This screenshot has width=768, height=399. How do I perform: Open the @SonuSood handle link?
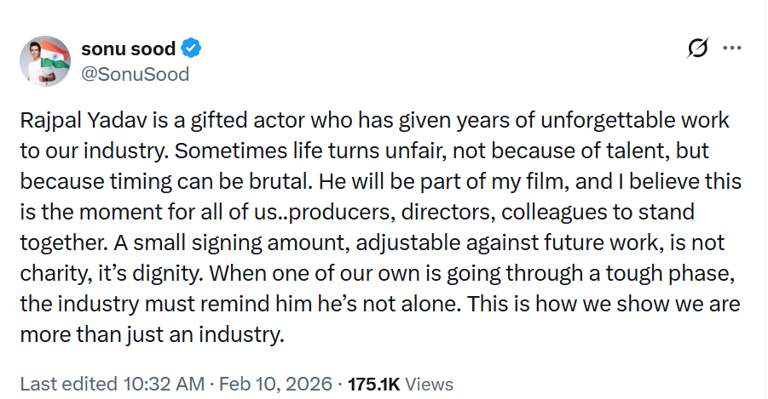[135, 74]
